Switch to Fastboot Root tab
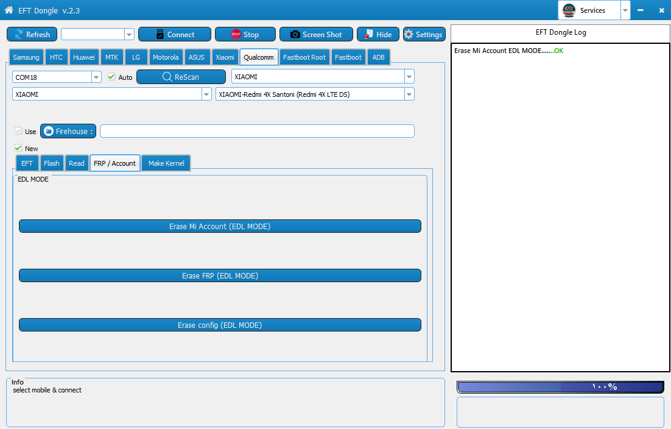The image size is (671, 429). click(x=304, y=57)
